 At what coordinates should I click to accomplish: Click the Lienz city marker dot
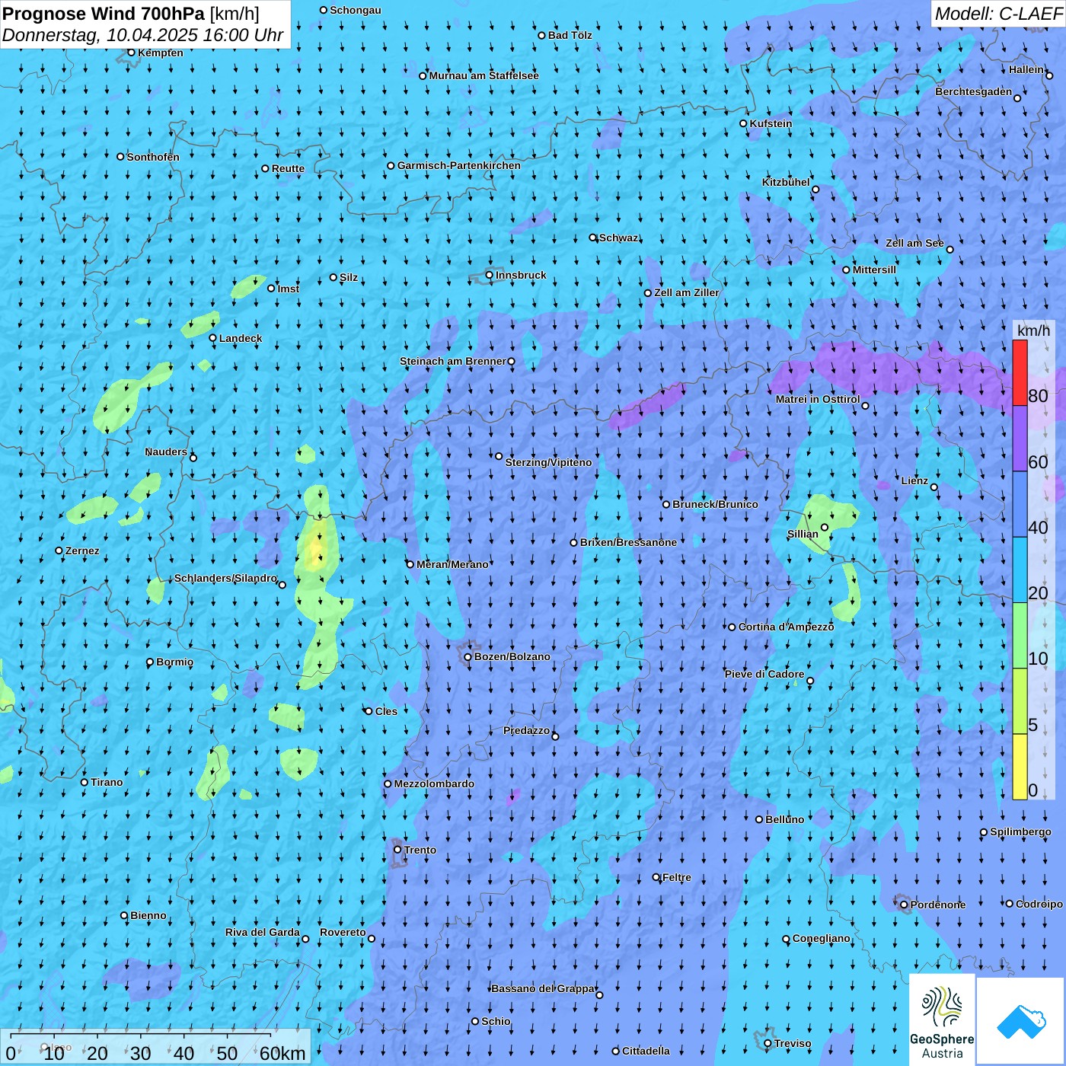click(x=934, y=487)
